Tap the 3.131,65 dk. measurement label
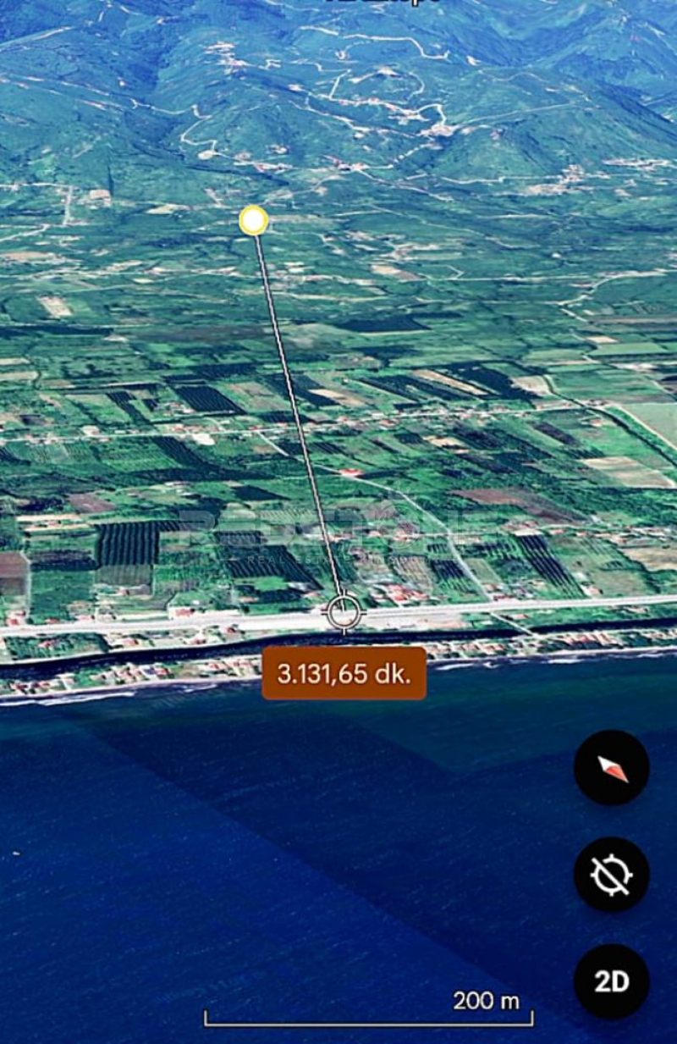 click(344, 673)
